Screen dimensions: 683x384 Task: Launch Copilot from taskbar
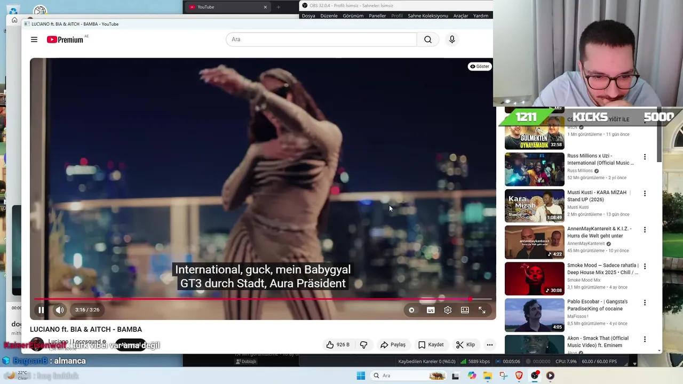472,375
